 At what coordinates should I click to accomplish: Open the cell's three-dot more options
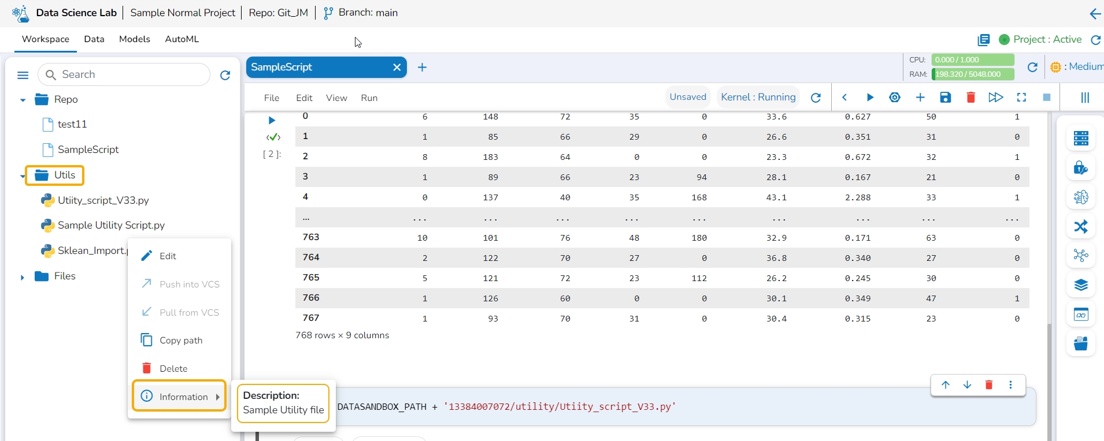tap(1010, 385)
